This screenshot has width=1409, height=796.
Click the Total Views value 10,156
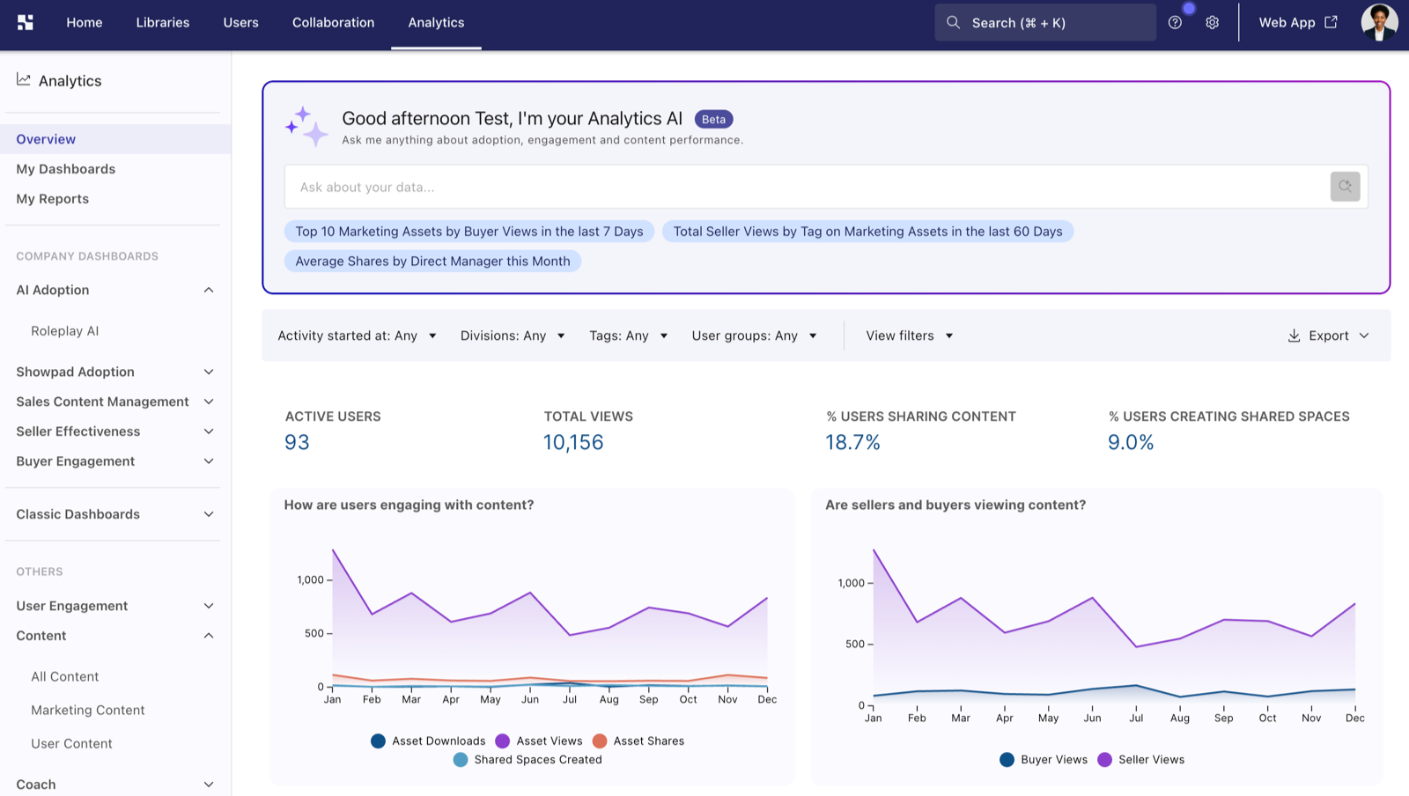tap(573, 443)
